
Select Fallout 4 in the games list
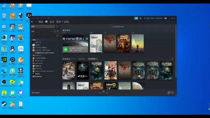[x=38, y=66]
